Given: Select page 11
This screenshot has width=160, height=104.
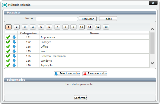Looking at the screenshot, I should point(90,27).
